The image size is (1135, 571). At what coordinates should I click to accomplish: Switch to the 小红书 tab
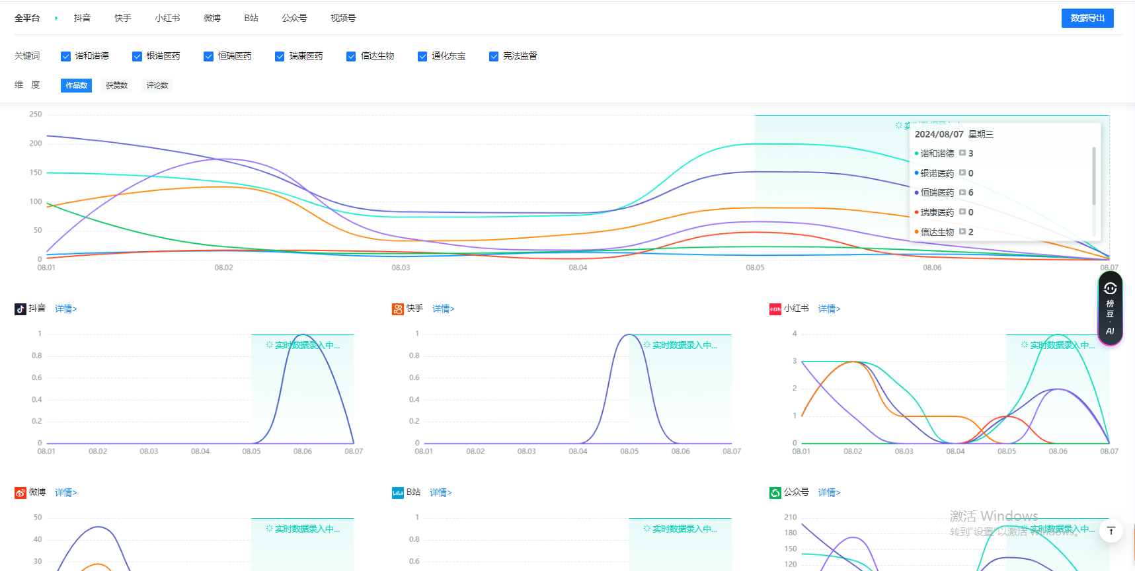[x=167, y=18]
